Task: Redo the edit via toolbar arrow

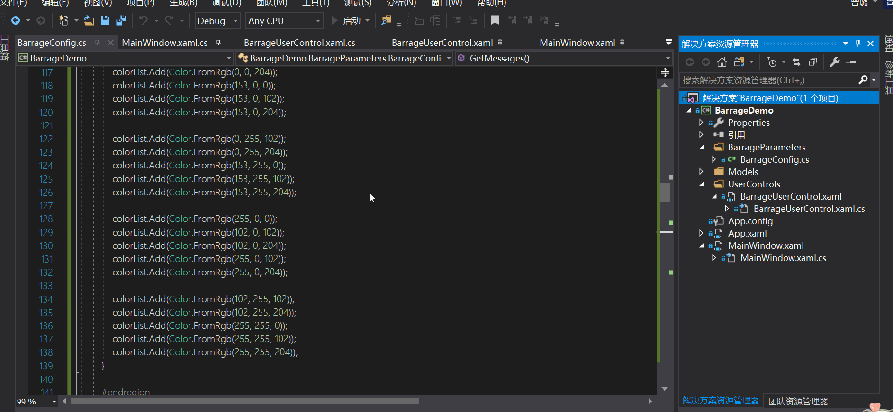Action: 169,20
